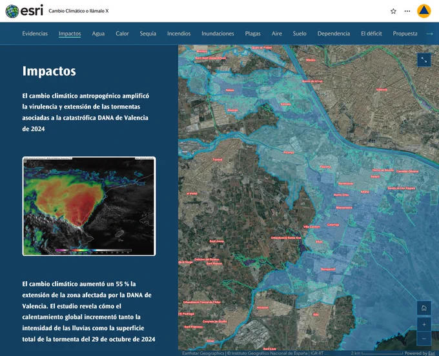Viewport: 439px width, 356px height.
Task: Navigate to the Propuesta section
Action: [405, 34]
